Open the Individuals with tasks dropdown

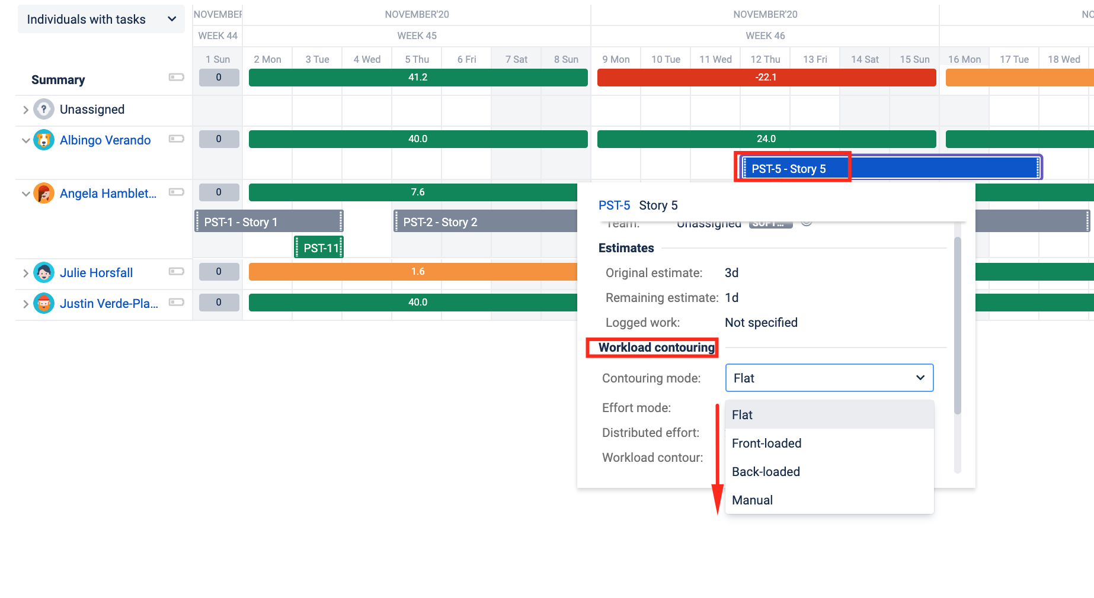point(101,20)
